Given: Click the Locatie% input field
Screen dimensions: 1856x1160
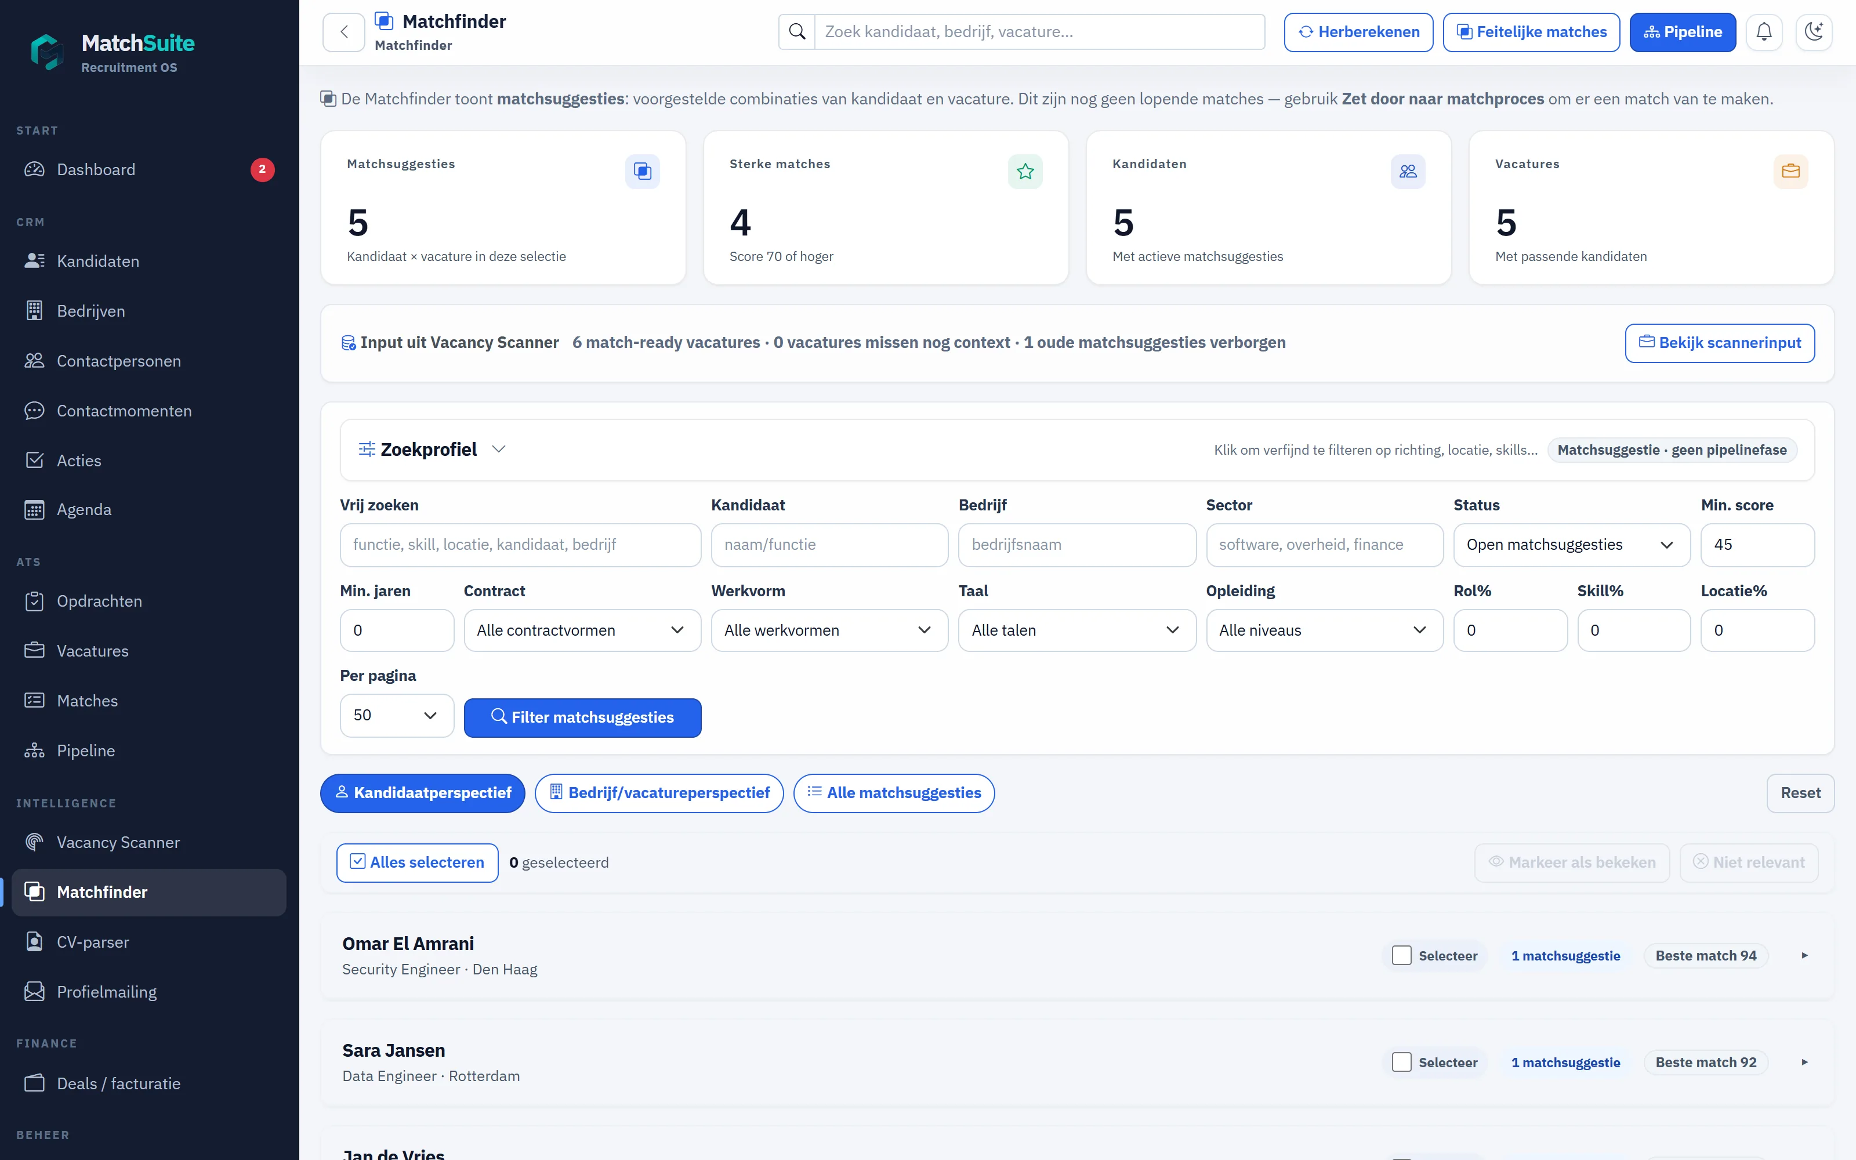Looking at the screenshot, I should 1757,630.
